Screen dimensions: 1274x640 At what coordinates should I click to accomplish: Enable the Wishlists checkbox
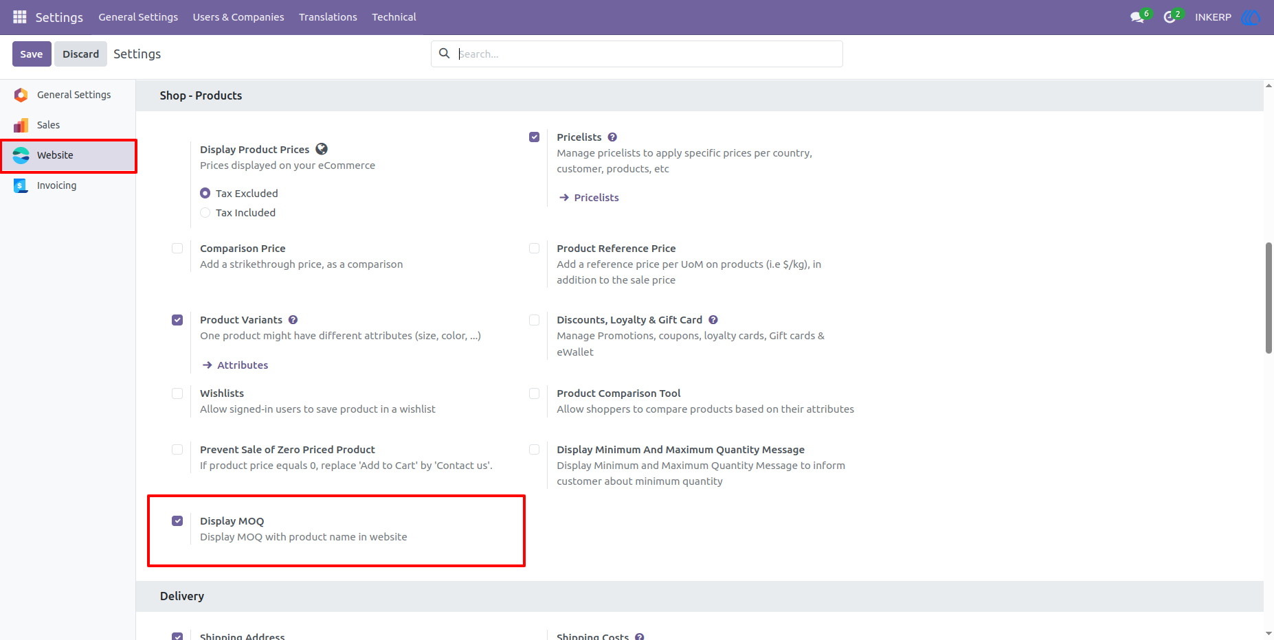177,393
